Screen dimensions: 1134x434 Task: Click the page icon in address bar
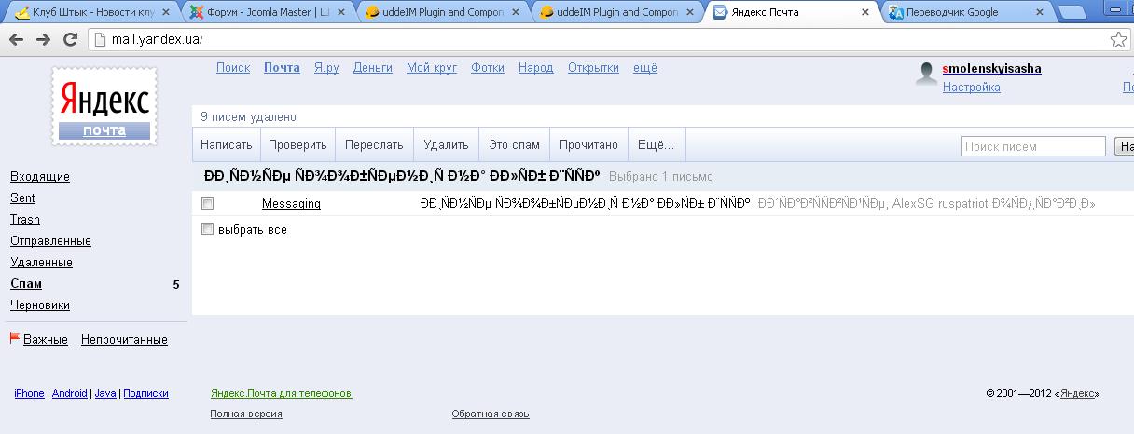click(101, 40)
